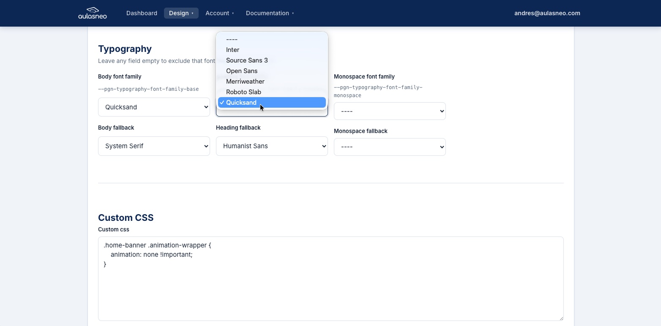Click the andres@aulasneo.com user email
The width and height of the screenshot is (661, 326).
[547, 13]
